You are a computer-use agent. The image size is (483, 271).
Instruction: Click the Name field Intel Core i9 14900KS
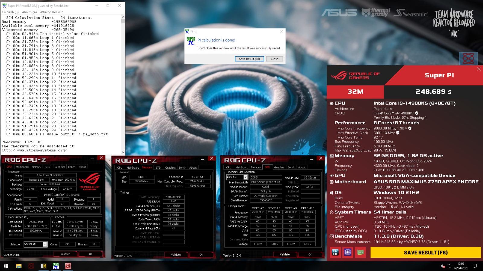[x=50, y=175]
